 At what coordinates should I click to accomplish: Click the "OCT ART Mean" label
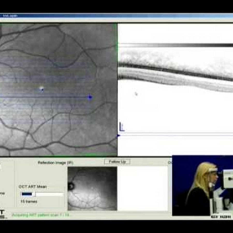(33, 187)
